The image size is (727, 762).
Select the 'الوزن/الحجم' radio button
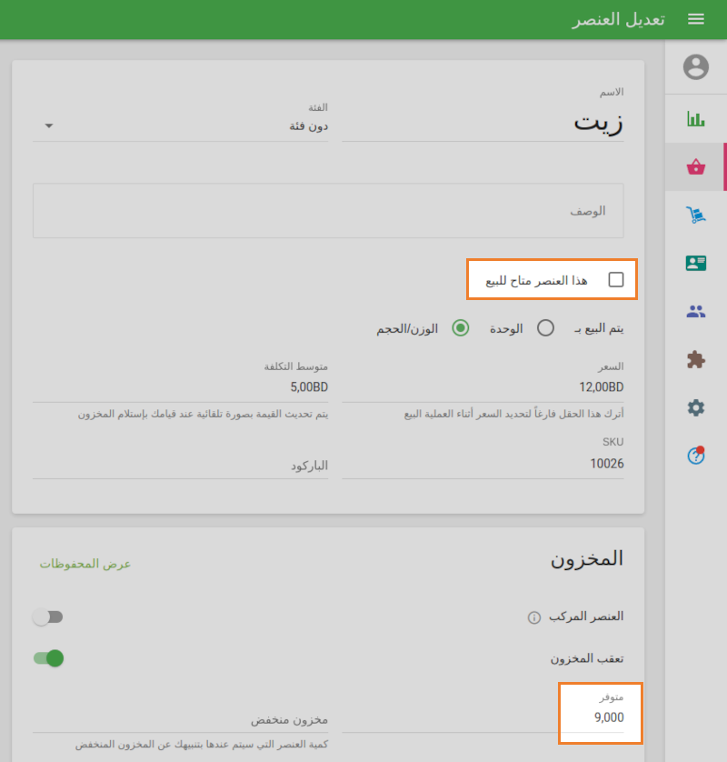pos(460,328)
